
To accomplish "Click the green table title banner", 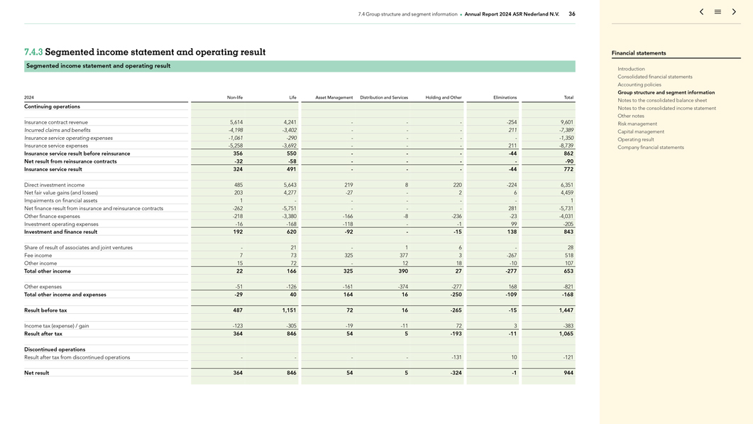I will click(x=299, y=66).
